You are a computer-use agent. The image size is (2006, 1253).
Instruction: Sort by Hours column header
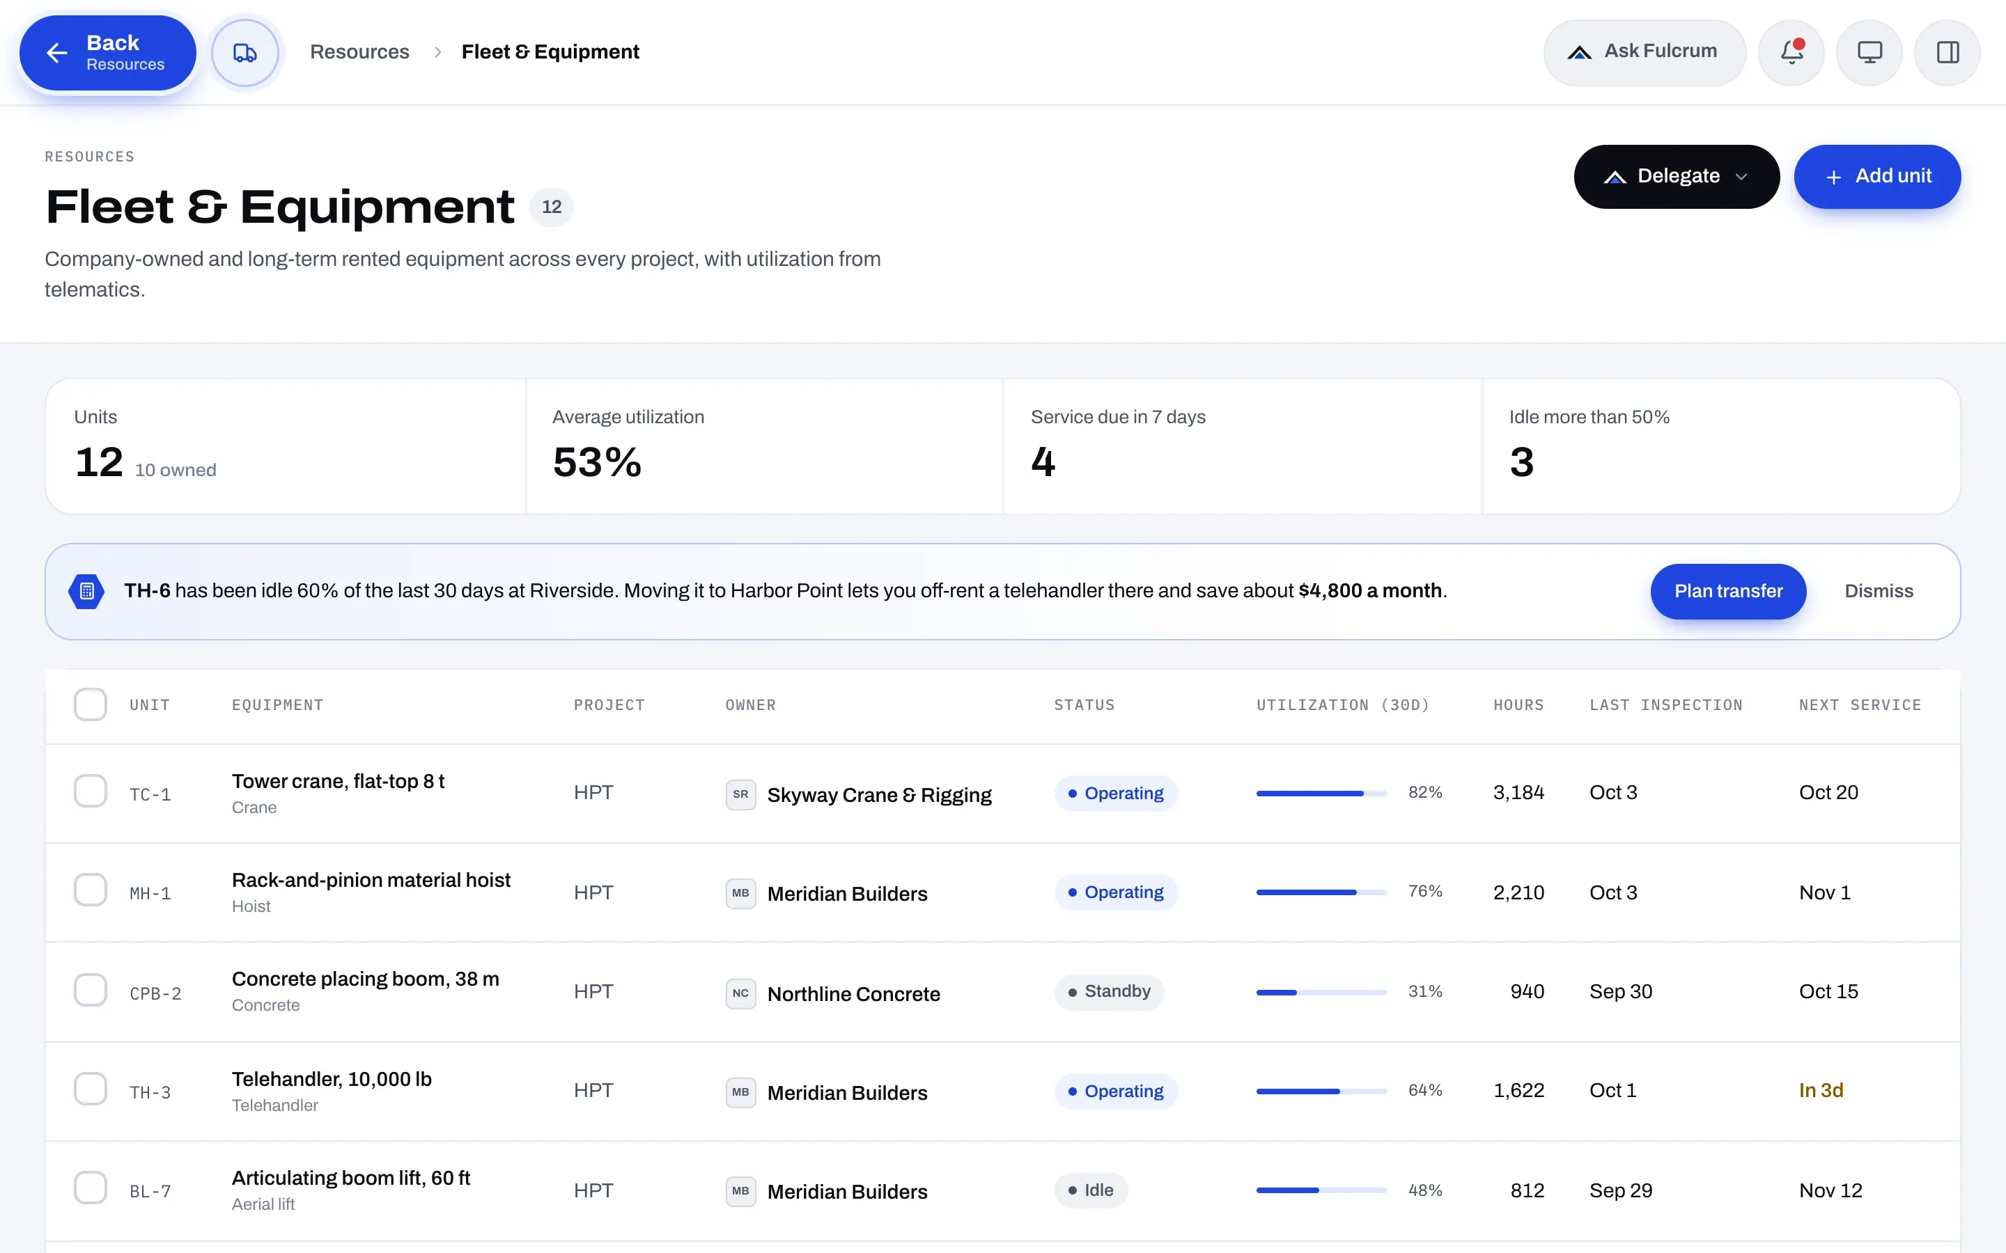[x=1518, y=705]
